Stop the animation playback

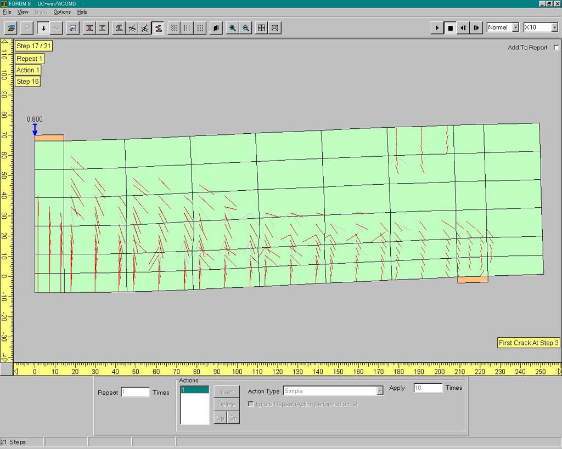(x=450, y=27)
